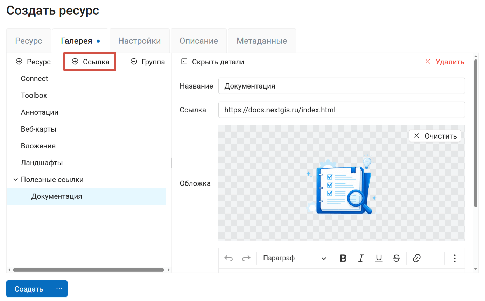Apply underline formatting in editor
This screenshot has width=485, height=301.
click(379, 258)
